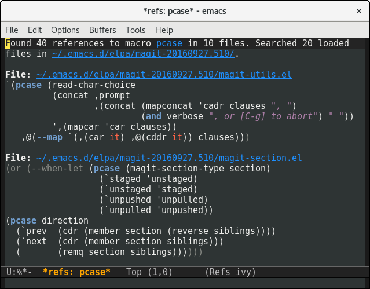Open the Tools menu
Screen dimensions: 370x289
(135, 30)
